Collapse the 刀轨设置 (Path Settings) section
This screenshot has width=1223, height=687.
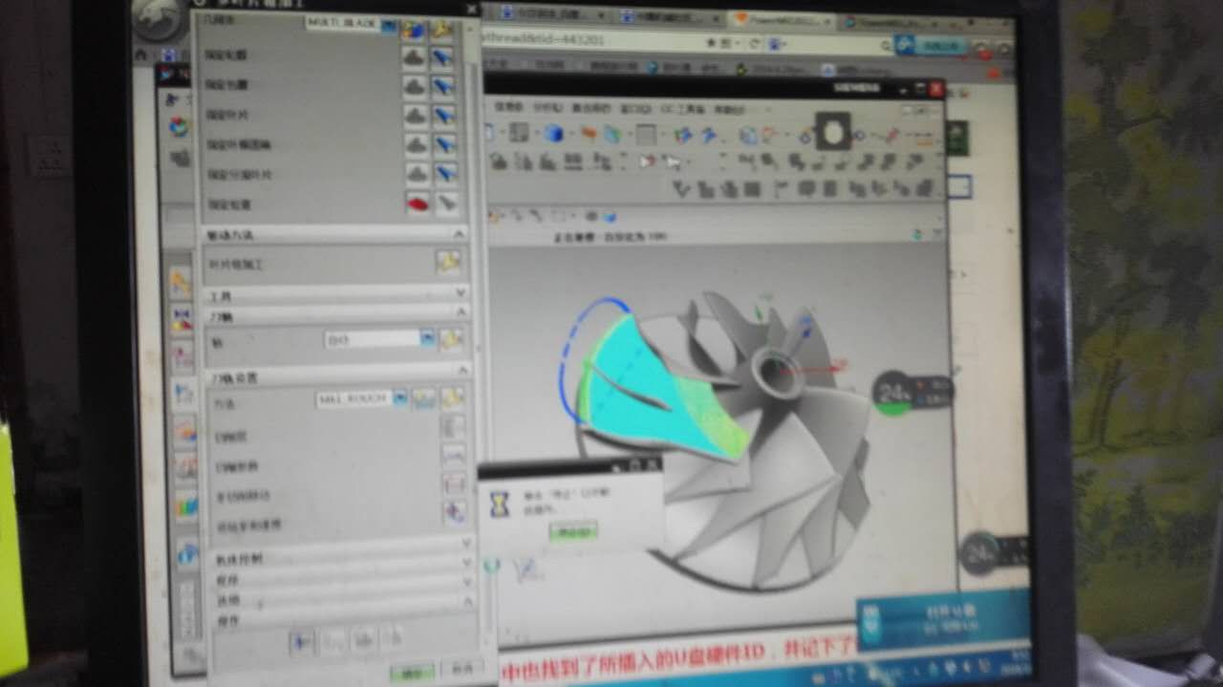(x=462, y=371)
